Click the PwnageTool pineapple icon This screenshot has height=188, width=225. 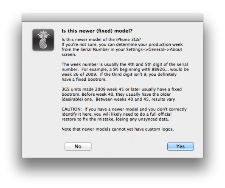point(43,40)
